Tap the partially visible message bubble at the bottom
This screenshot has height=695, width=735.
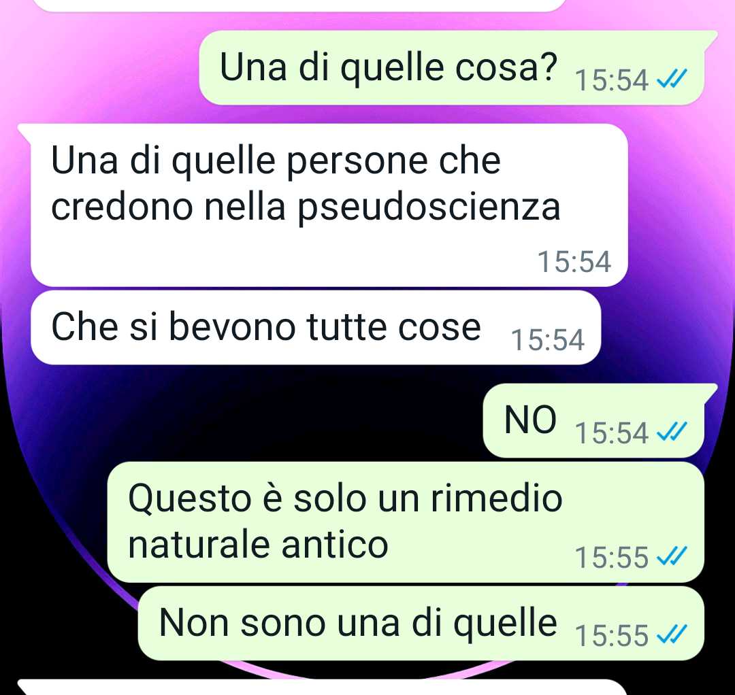click(x=323, y=687)
